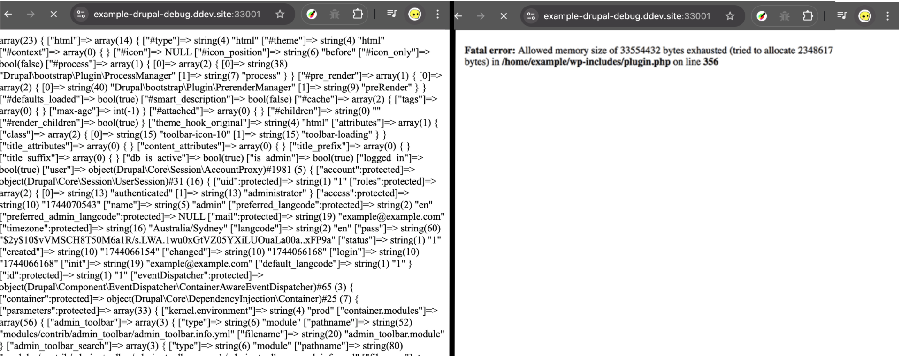Stop page loading in the right window
The height and width of the screenshot is (356, 901).
[504, 16]
